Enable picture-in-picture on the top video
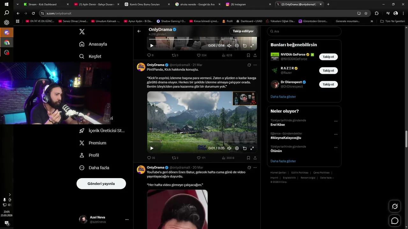 pos(244,45)
